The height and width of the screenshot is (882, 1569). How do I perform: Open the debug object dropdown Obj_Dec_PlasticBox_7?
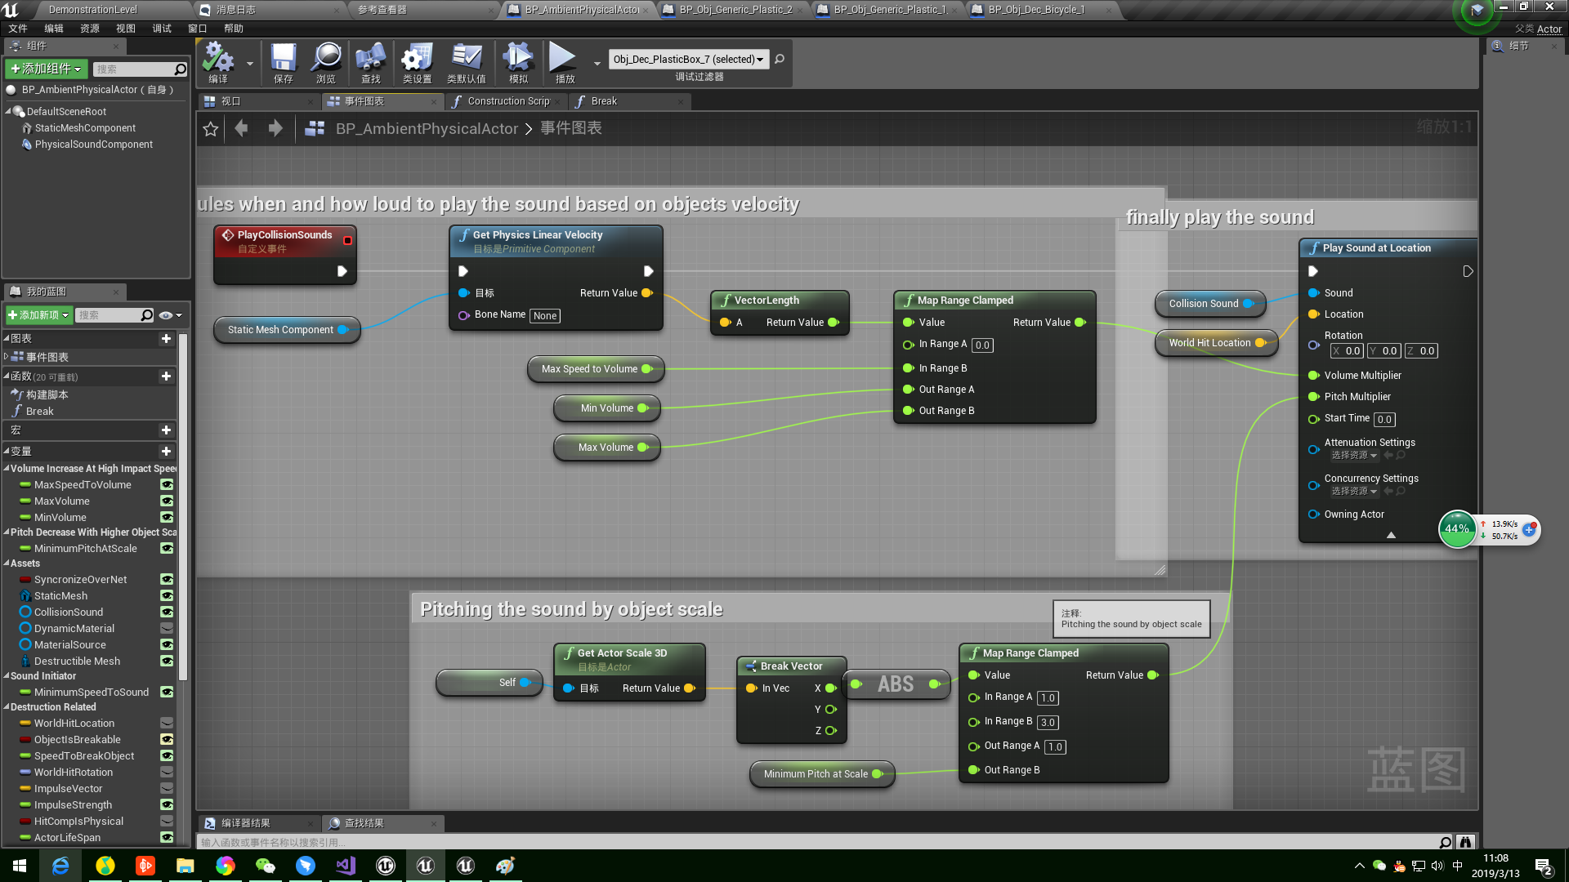point(689,60)
